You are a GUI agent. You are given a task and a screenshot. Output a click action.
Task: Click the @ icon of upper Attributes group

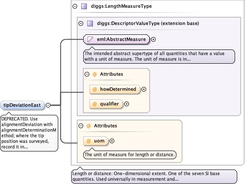click(x=95, y=74)
